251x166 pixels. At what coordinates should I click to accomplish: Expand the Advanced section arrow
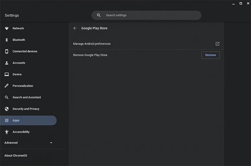51,143
